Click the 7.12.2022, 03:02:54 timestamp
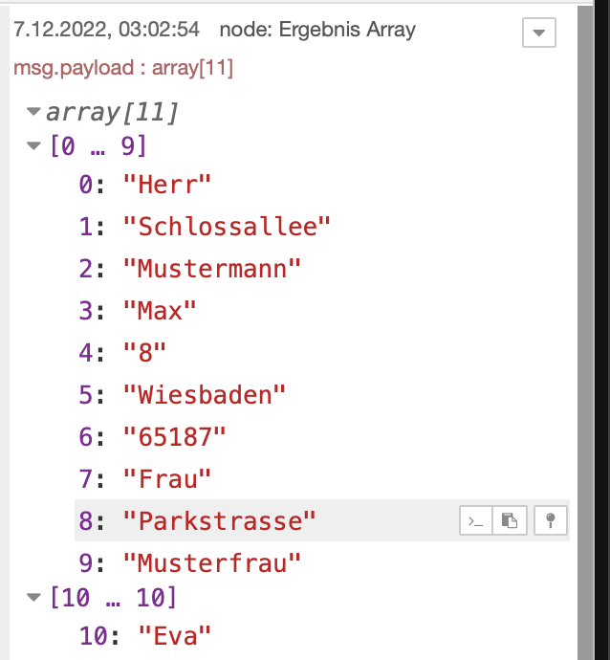 (x=107, y=30)
